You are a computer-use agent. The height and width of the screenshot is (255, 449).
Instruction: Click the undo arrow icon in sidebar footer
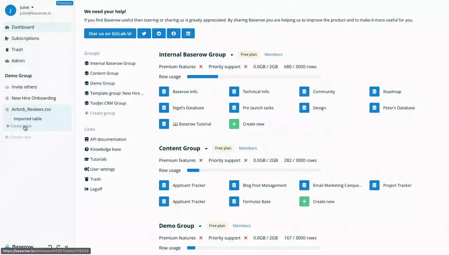coord(50,247)
